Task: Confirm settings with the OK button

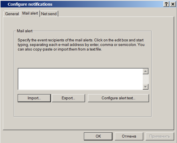Action: (98, 136)
